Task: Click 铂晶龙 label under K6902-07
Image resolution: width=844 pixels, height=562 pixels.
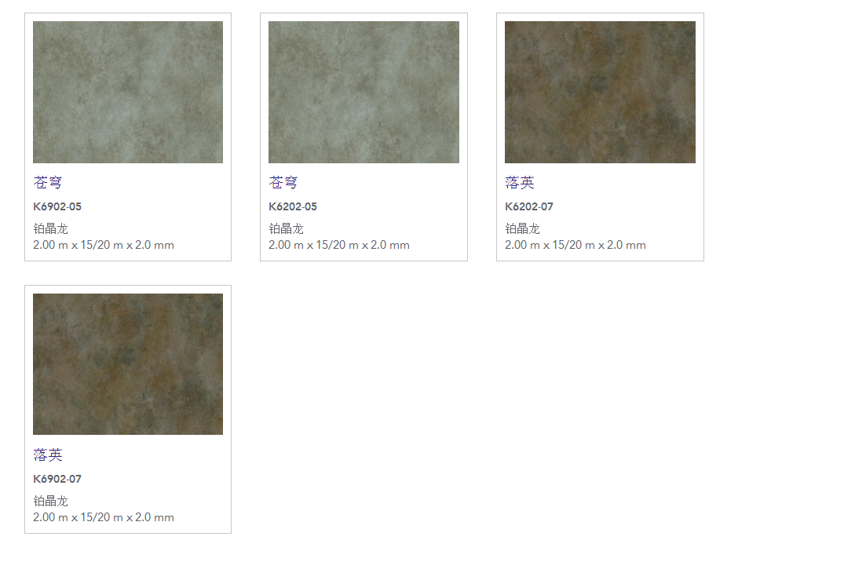Action: coord(51,502)
